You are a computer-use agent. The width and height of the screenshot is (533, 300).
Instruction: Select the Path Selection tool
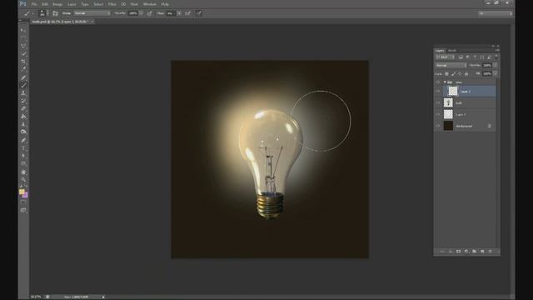coord(23,156)
